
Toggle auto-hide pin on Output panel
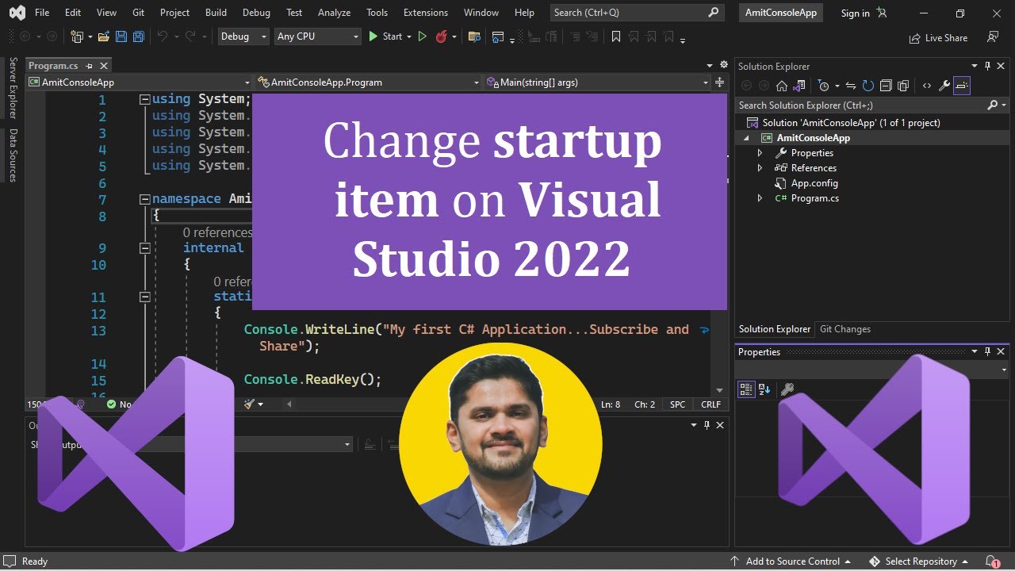point(707,425)
